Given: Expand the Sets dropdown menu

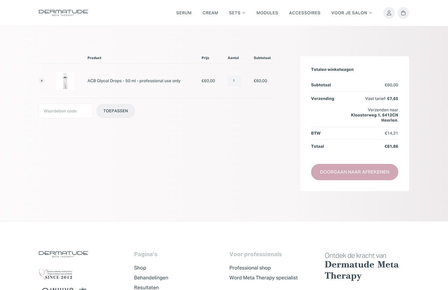Looking at the screenshot, I should 237,13.
